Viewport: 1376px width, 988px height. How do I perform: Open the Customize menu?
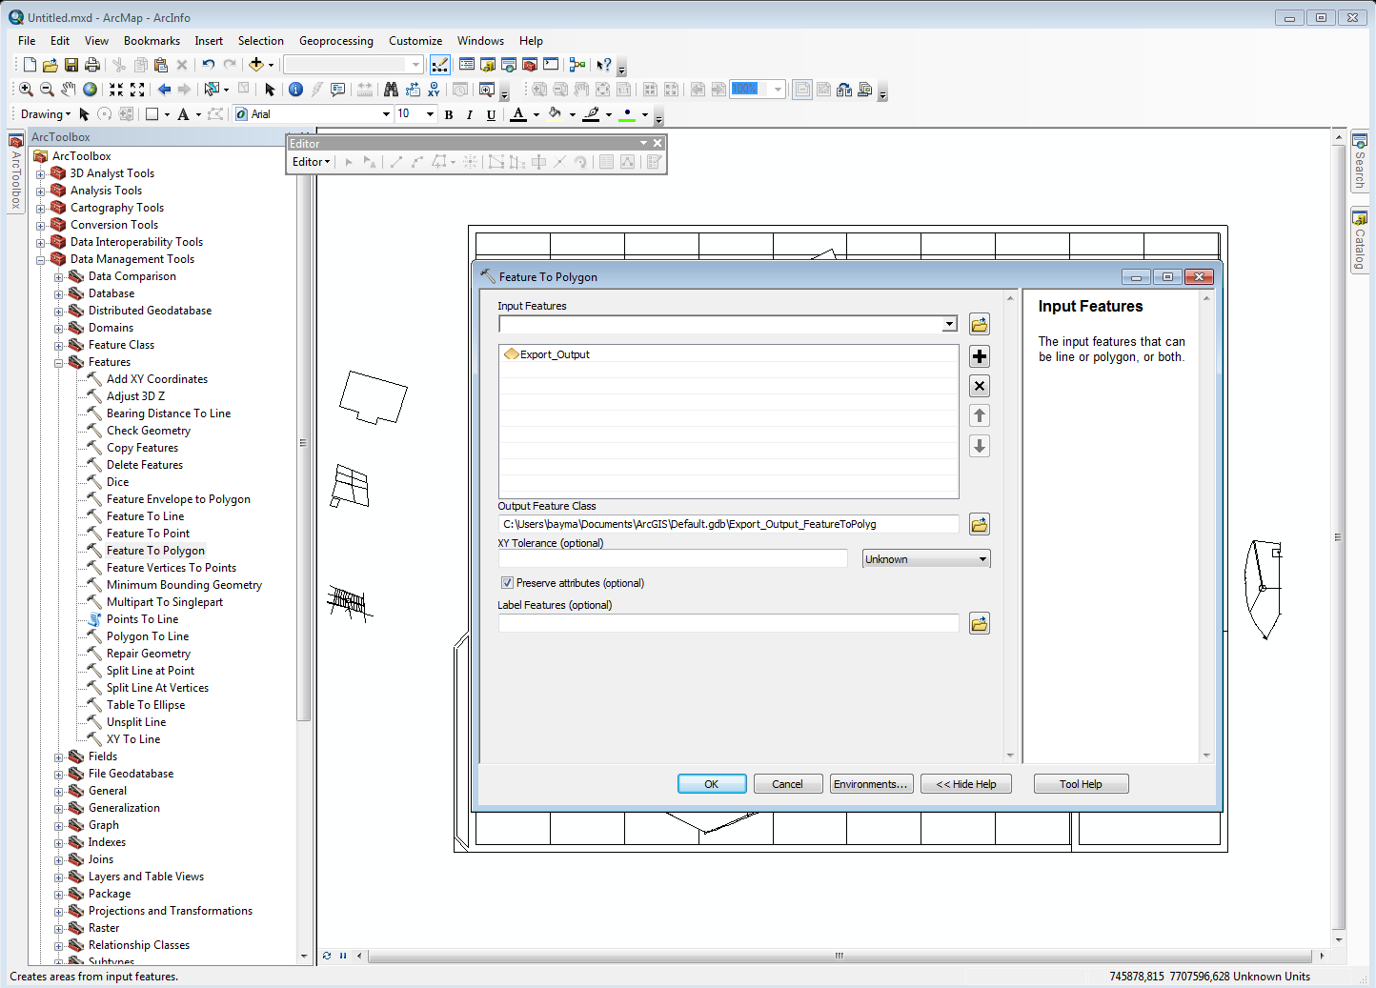pos(415,41)
